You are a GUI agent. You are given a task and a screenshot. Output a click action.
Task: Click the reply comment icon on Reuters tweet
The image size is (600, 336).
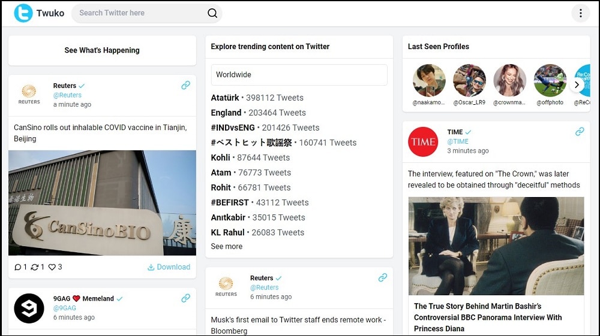tap(17, 267)
